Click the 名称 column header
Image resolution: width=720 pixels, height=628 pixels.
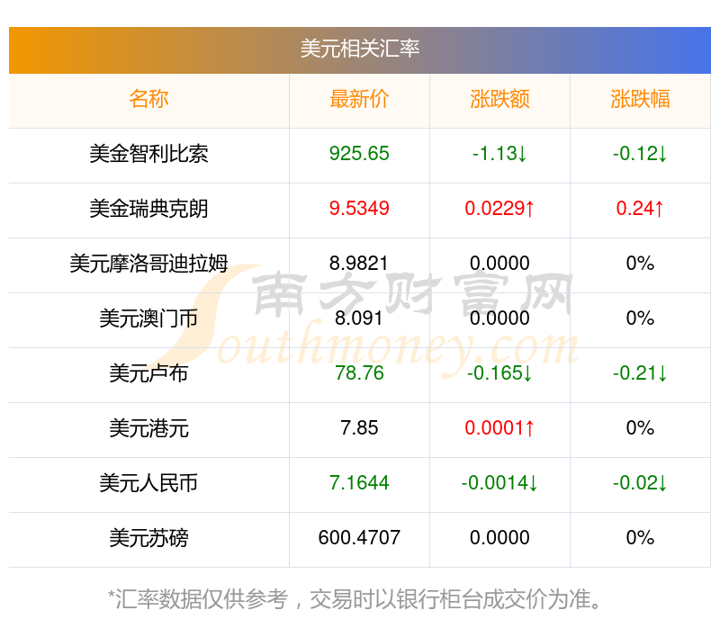[148, 99]
